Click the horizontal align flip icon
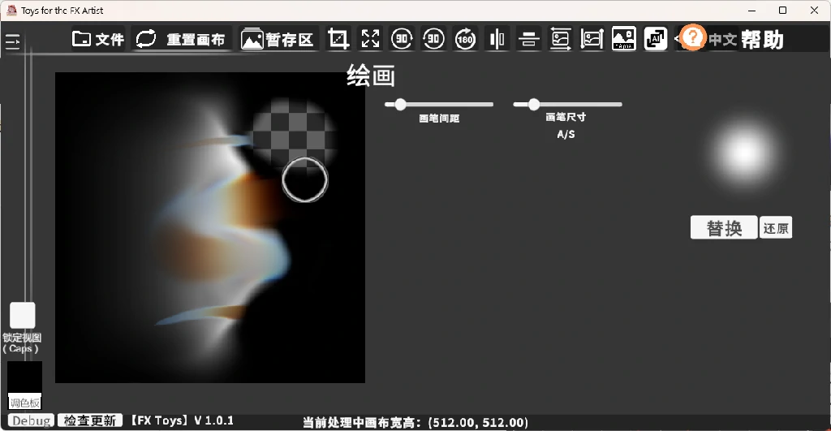Image resolution: width=831 pixels, height=431 pixels. (x=528, y=39)
